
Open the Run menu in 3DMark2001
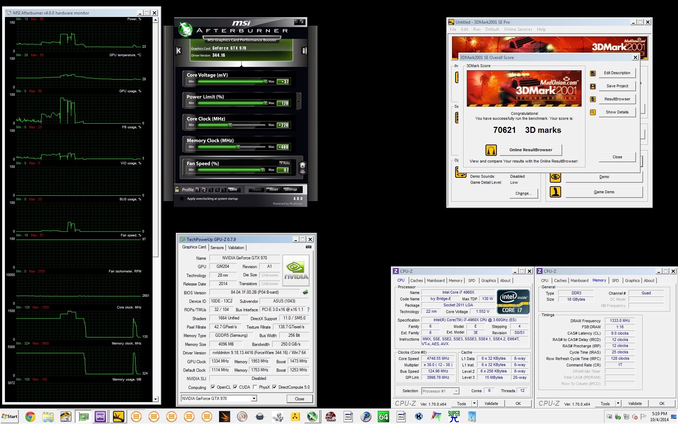click(477, 29)
